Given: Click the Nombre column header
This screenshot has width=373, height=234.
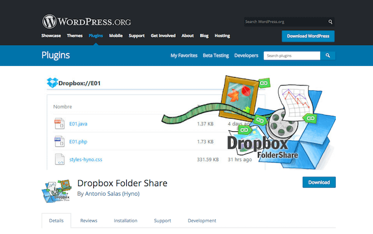Looking at the screenshot, I should point(62,106).
